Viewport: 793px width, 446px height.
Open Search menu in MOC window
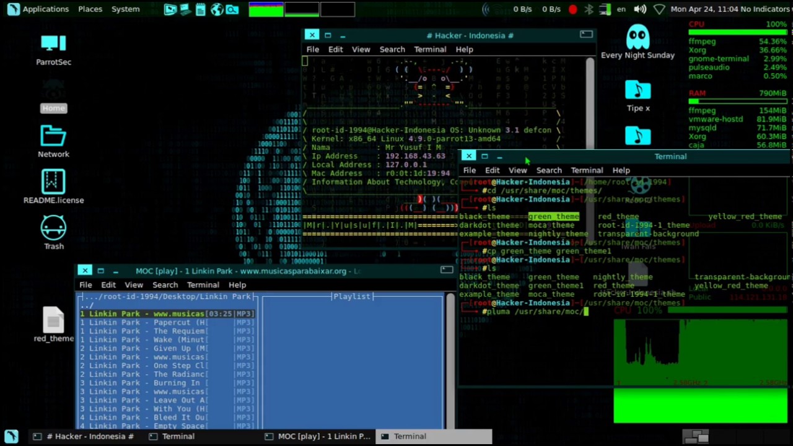point(165,285)
